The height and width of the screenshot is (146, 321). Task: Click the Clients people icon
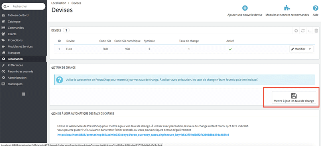tap(3, 34)
